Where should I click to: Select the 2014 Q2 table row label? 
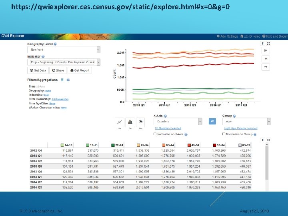tap(36, 182)
